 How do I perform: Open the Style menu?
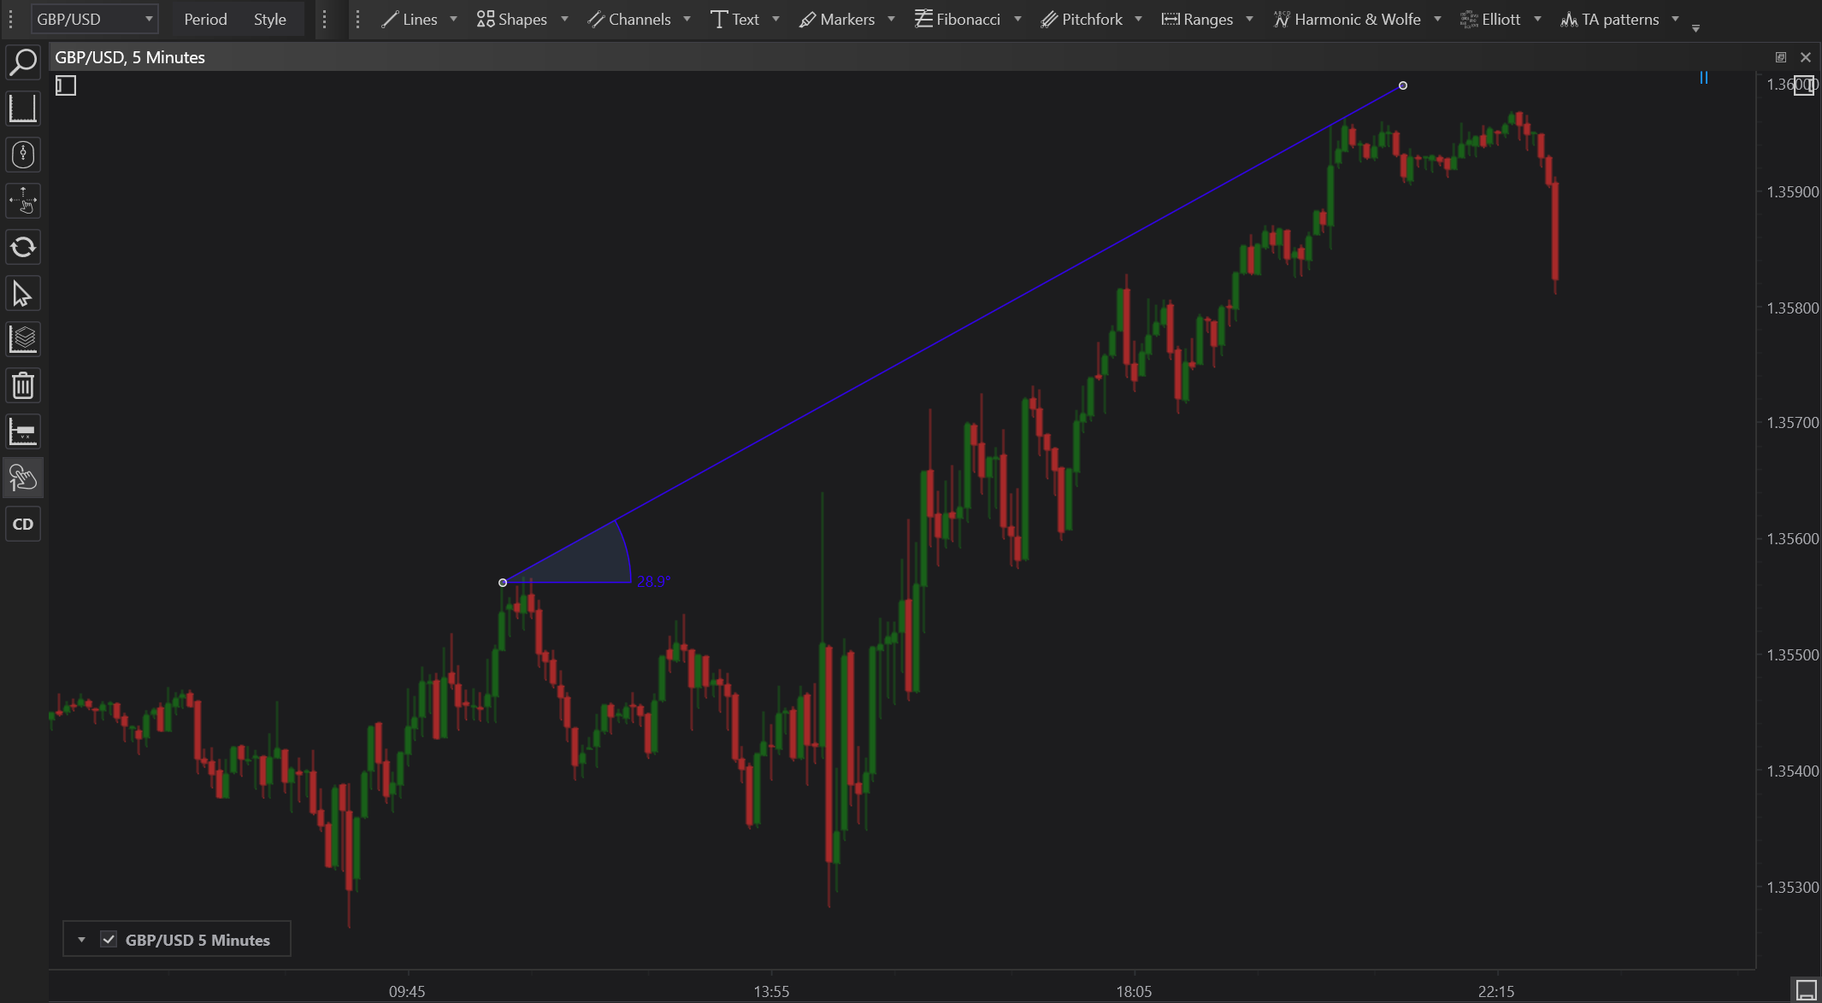pyautogui.click(x=269, y=19)
